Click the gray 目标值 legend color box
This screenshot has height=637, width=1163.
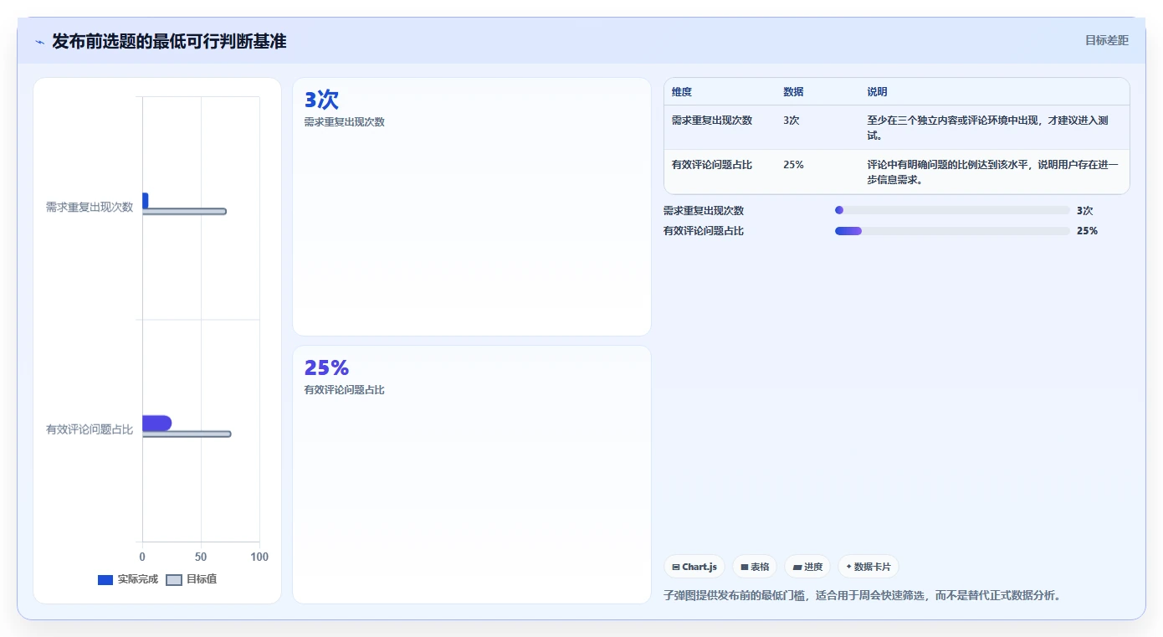(174, 580)
